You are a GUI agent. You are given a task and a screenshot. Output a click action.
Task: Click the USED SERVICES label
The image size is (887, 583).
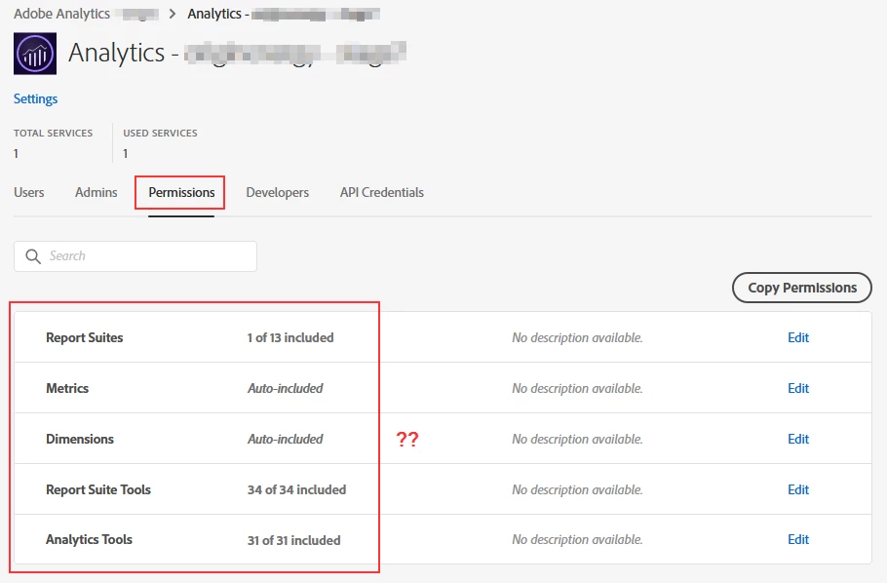coord(160,133)
